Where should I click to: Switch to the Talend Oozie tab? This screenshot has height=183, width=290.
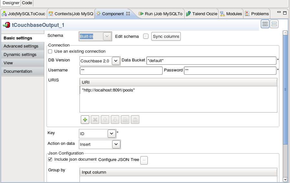pos(202,14)
